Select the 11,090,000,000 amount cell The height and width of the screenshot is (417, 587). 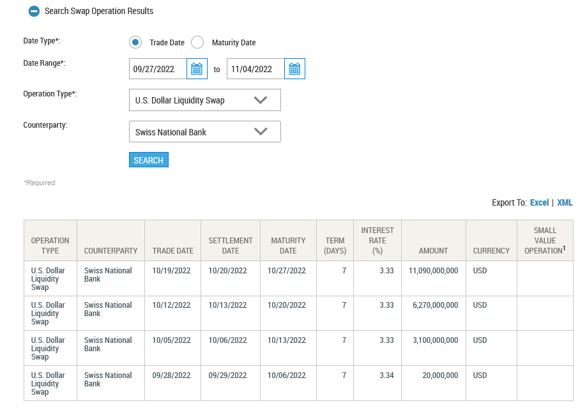[x=434, y=271]
